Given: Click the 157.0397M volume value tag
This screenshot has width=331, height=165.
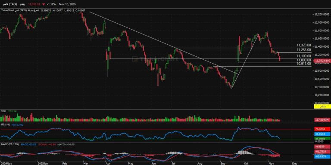Looking at the screenshot, I should [322, 119].
